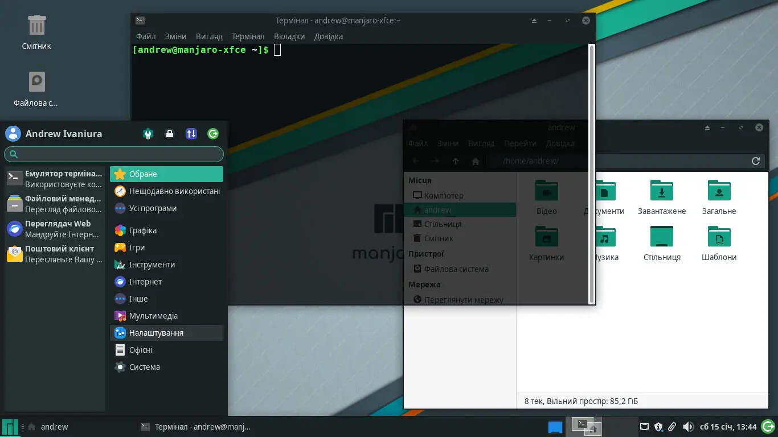Open the Інтернет category
This screenshot has width=778, height=437.
point(166,282)
